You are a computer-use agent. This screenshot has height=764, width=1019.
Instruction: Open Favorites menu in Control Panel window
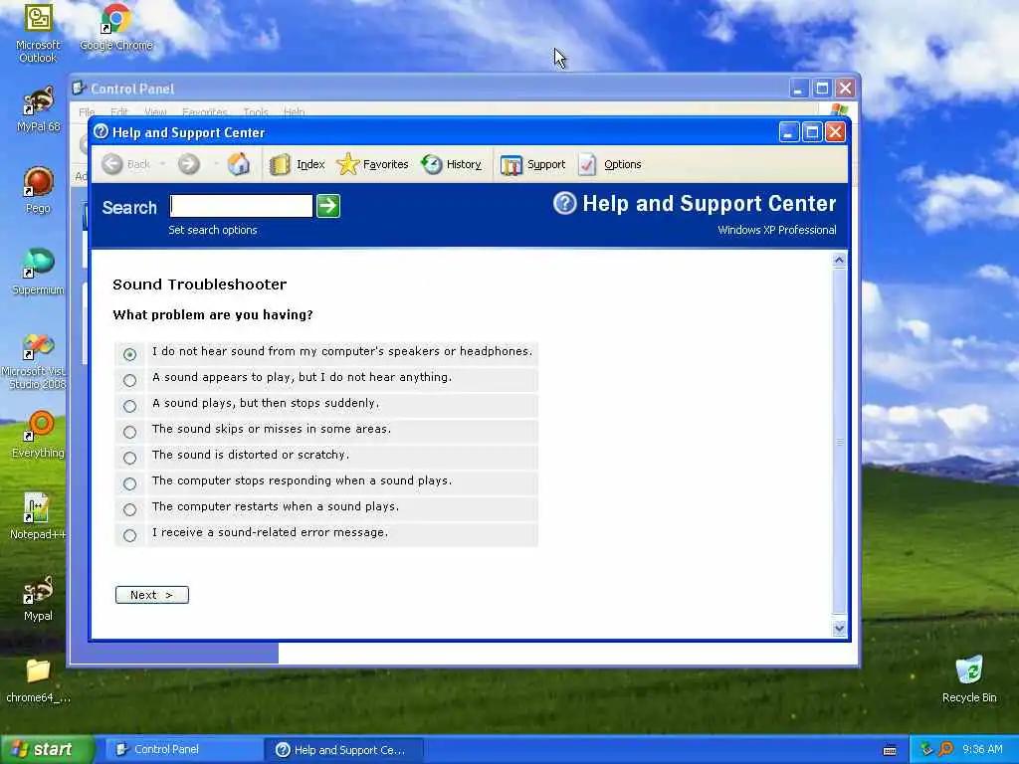click(205, 111)
